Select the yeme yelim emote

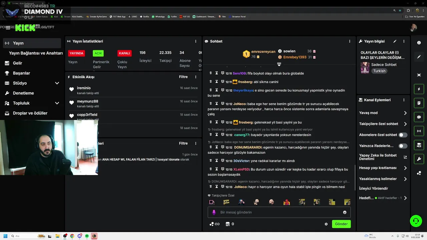click(x=226, y=202)
